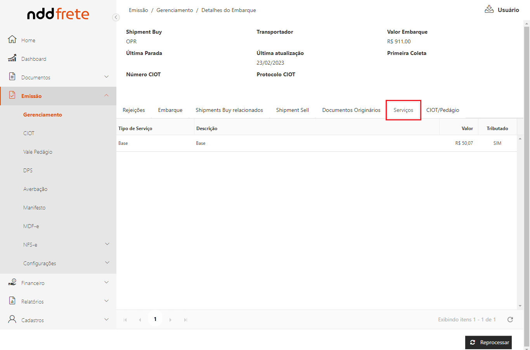Expand the Documentos menu chevron

coord(106,77)
